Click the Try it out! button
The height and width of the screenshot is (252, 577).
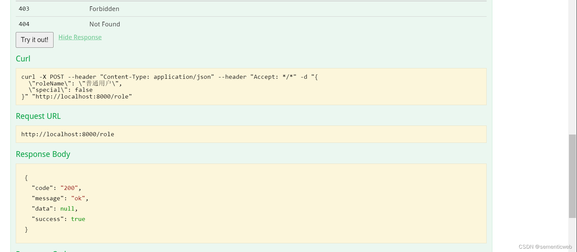click(x=34, y=40)
